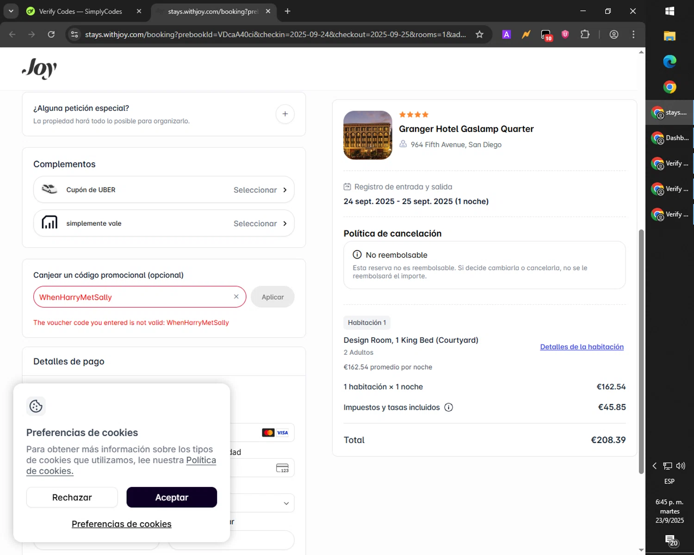The height and width of the screenshot is (555, 694).
Task: Open the purple A extension
Action: pos(507,34)
